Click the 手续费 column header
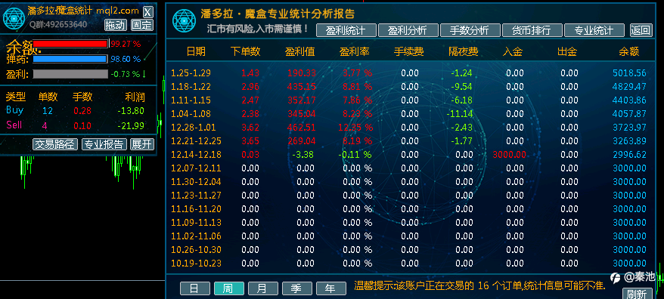664x299 pixels. click(x=409, y=52)
